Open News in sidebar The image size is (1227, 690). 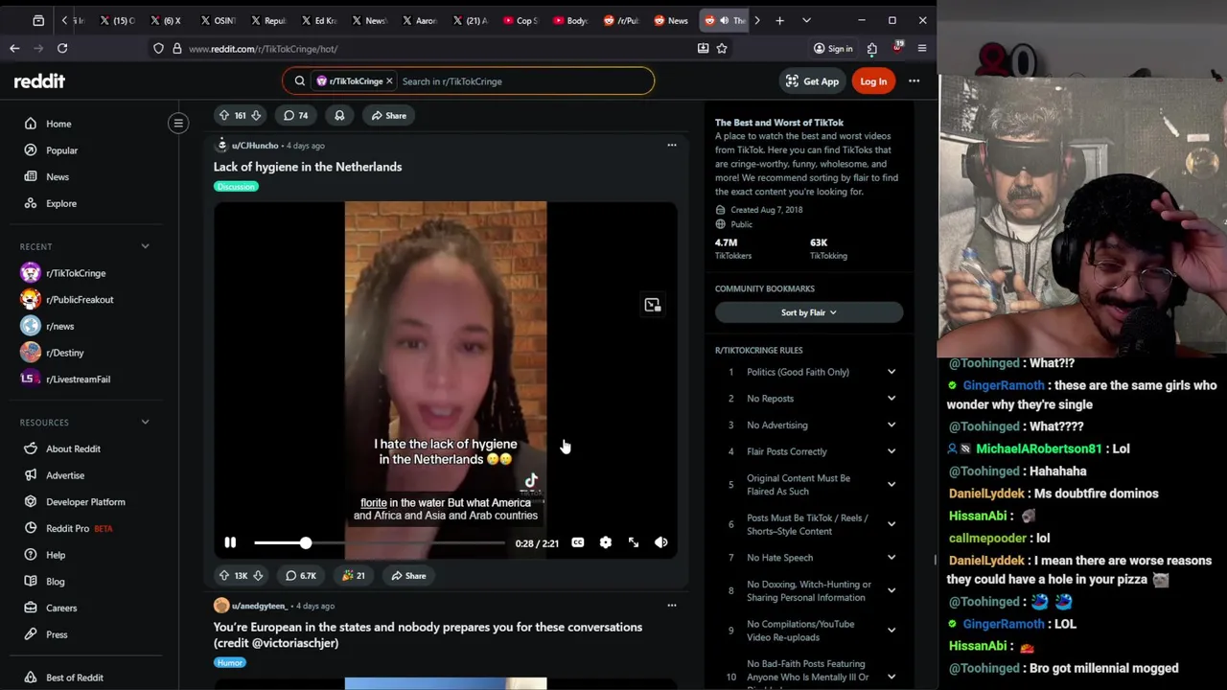coord(58,177)
